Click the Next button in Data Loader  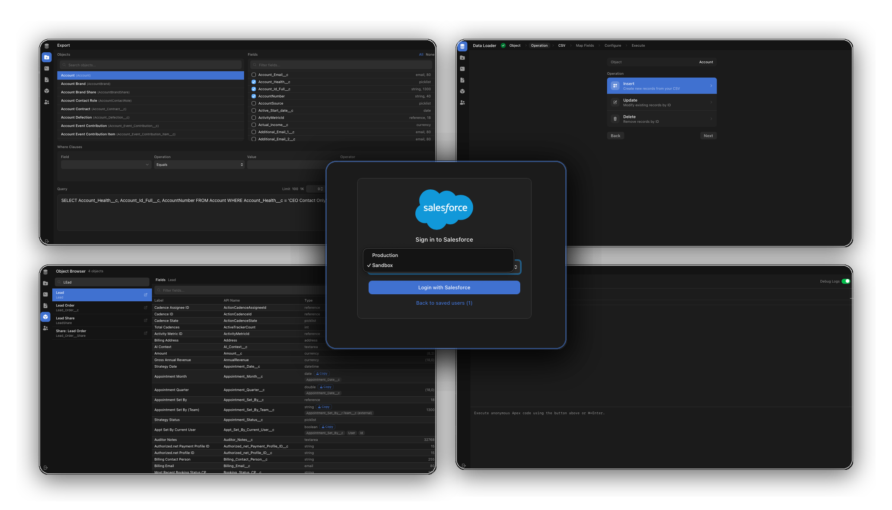click(x=708, y=136)
